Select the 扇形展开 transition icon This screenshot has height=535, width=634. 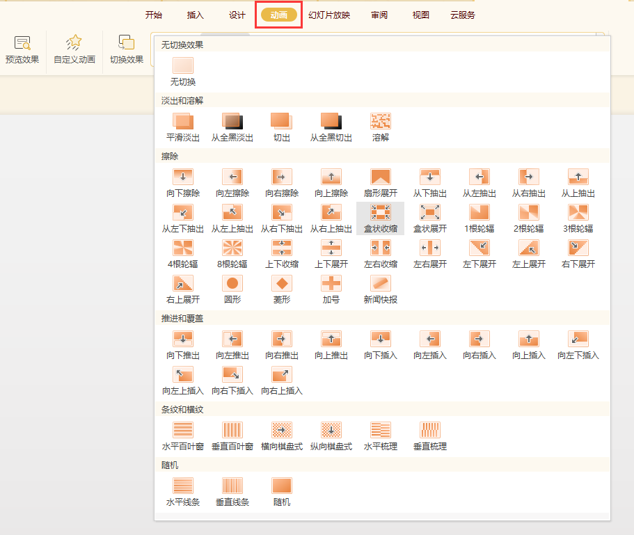point(381,177)
